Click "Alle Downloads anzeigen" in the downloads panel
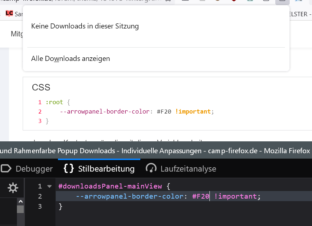 point(71,58)
